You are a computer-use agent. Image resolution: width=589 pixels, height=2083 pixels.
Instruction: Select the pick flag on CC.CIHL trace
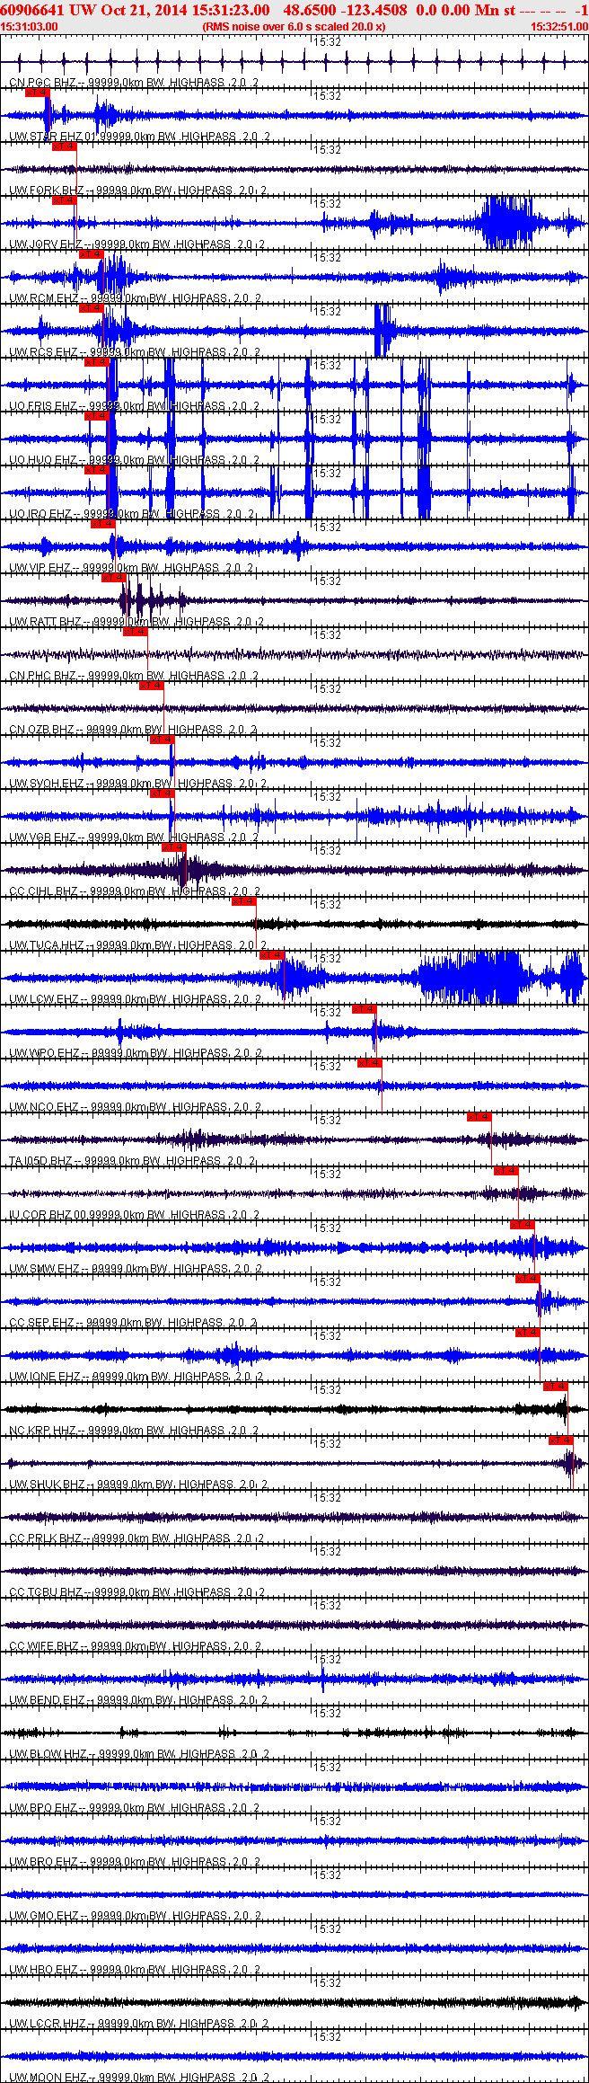point(173,847)
